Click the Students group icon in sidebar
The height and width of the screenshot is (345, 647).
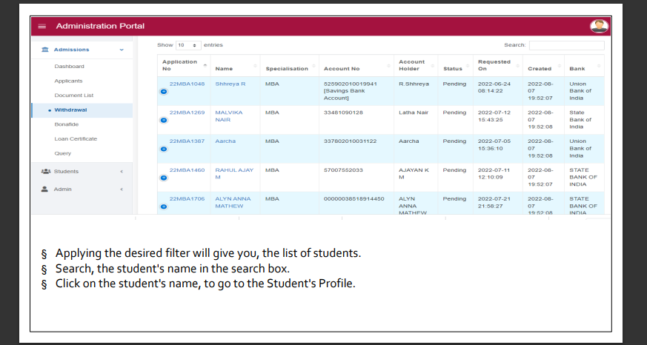(x=44, y=172)
